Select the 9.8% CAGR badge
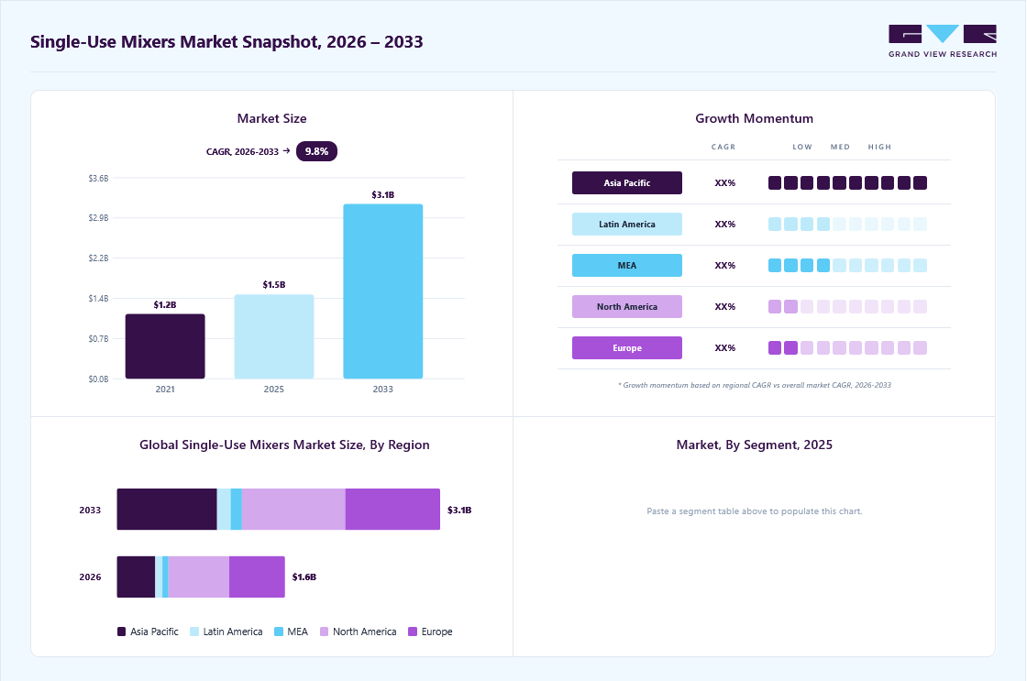 [316, 151]
